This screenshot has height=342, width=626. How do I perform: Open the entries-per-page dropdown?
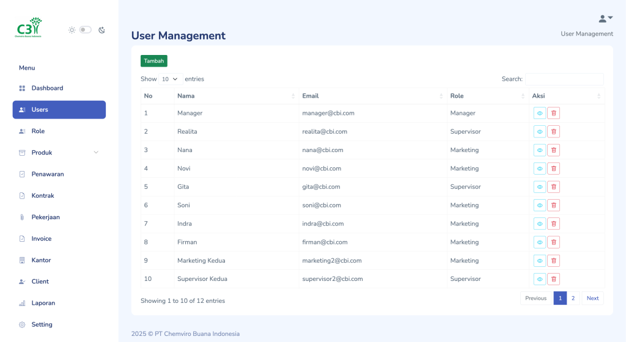[171, 79]
